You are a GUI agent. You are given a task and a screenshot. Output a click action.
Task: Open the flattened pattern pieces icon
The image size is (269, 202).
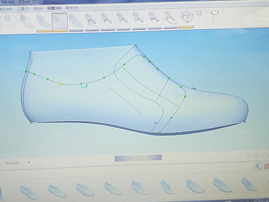[x=187, y=17]
